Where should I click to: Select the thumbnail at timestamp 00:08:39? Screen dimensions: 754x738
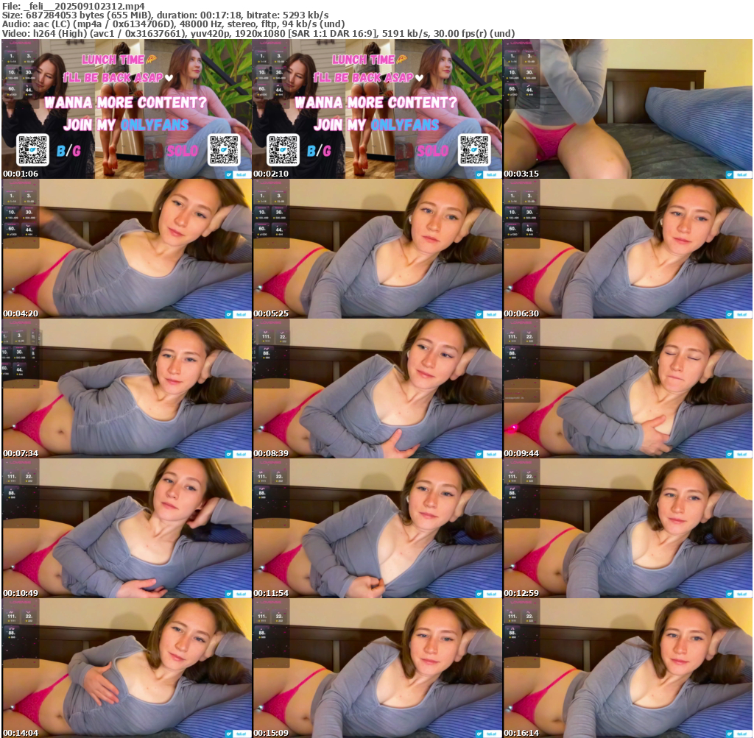pos(377,388)
